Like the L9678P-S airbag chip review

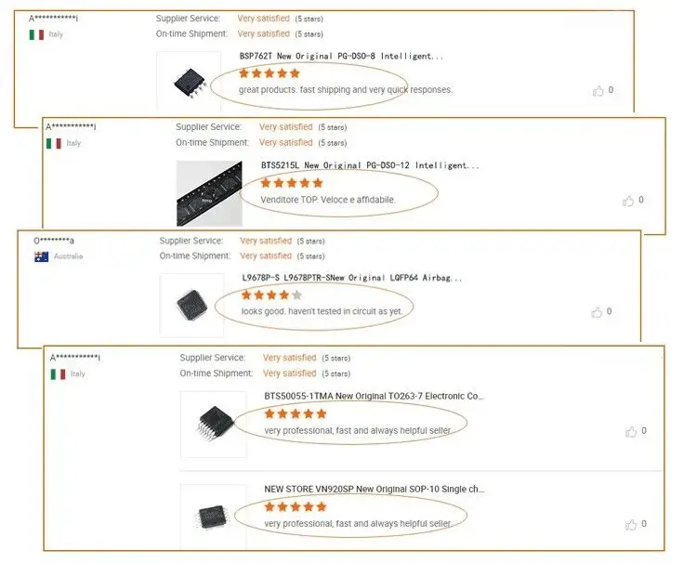coord(596,312)
